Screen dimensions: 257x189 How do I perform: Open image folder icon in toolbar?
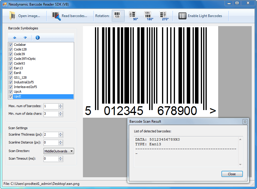tap(12, 16)
